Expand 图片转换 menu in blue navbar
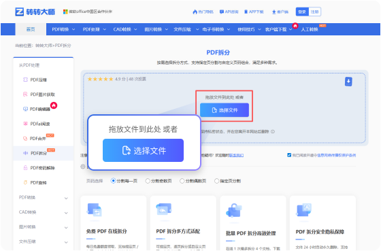This screenshot has height=251, width=381. point(156,29)
